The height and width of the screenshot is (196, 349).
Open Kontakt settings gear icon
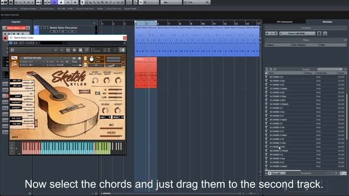pyautogui.click(x=74, y=50)
